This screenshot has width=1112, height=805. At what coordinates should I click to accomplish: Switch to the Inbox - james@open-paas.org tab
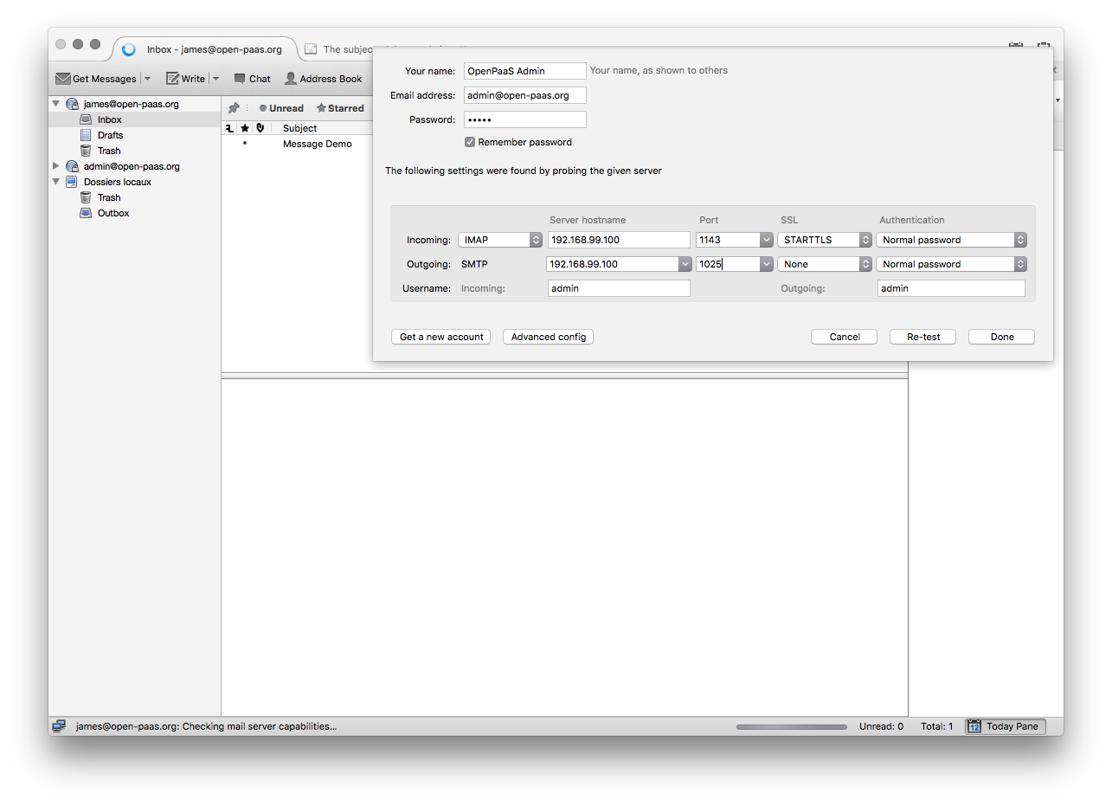(204, 49)
